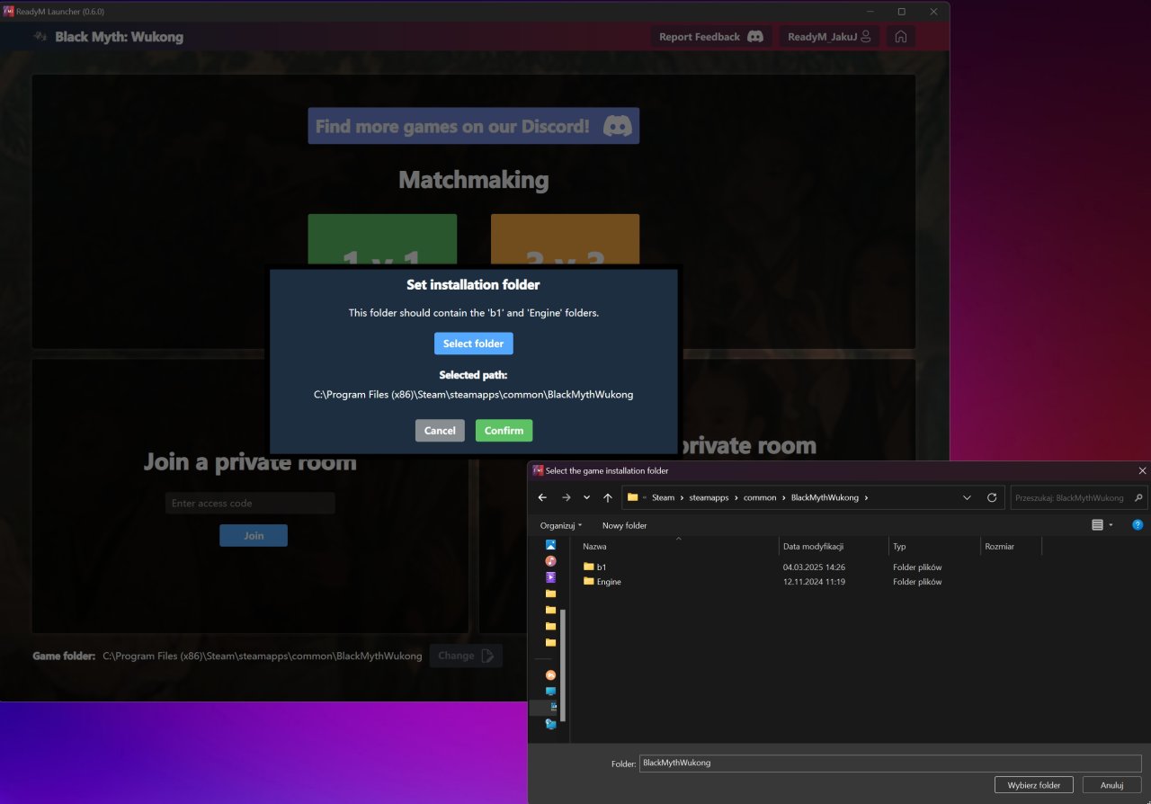This screenshot has width=1151, height=804.
Task: Open the view options dropdown arrow
Action: [x=1111, y=525]
